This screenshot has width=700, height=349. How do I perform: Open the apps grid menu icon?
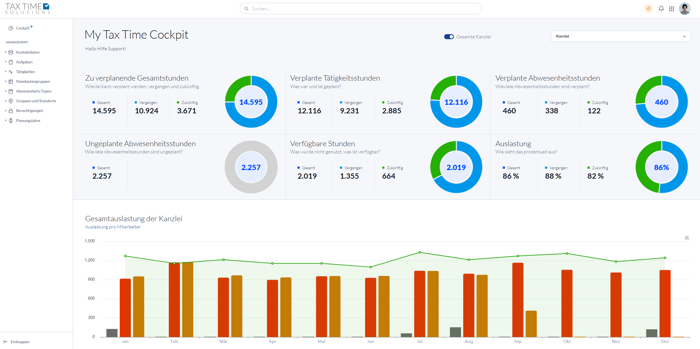(x=671, y=9)
